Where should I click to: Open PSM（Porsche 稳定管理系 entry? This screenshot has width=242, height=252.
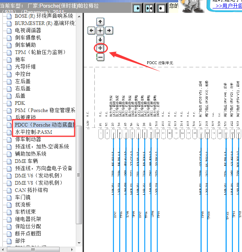coord(45,110)
